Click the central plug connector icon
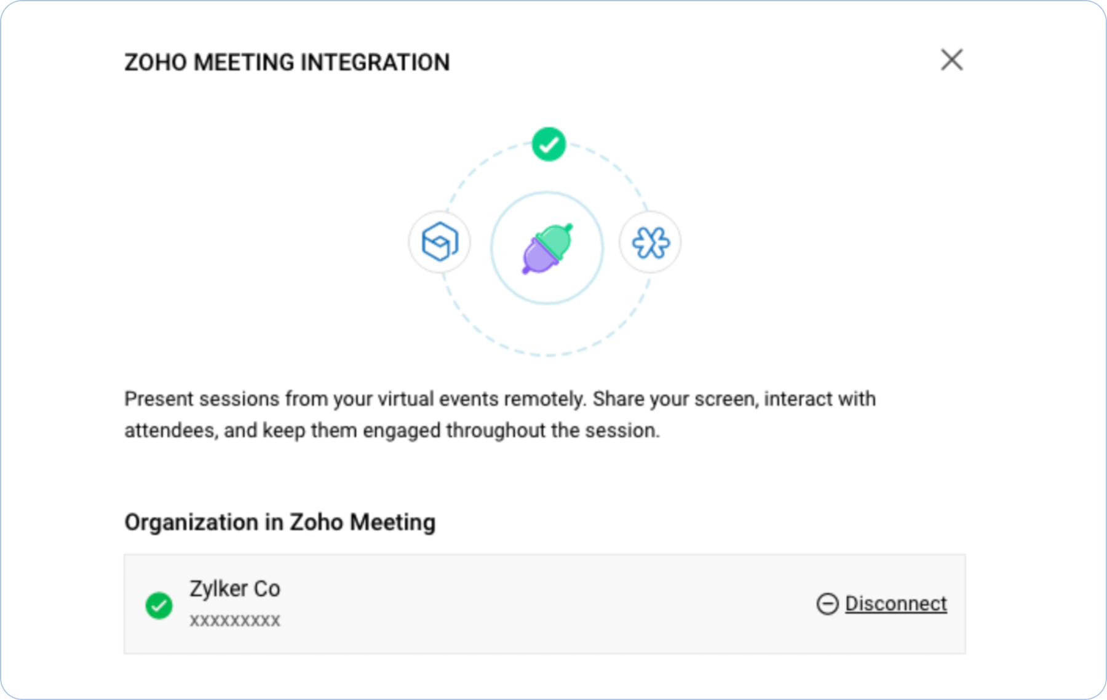The image size is (1107, 700). 547,248
